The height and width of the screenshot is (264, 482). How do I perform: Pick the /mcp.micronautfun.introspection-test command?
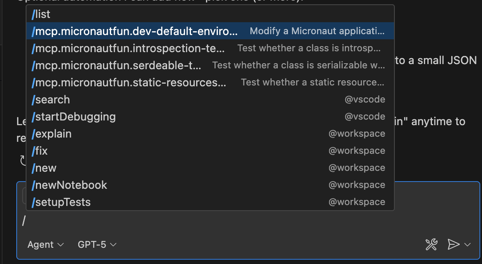pos(210,48)
